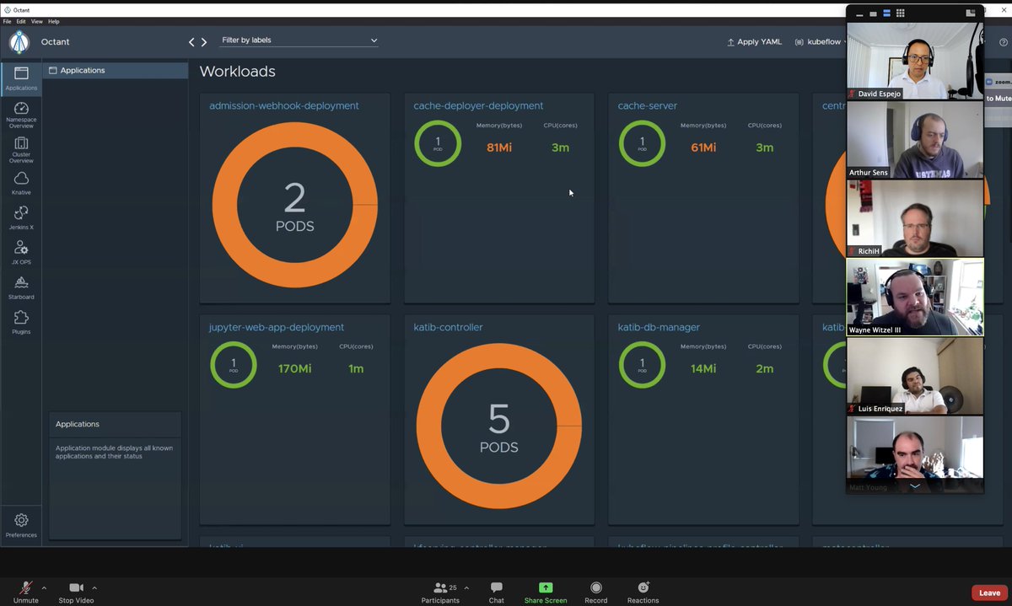The image size is (1012, 606).
Task: Open the Filter by labels dropdown
Action: (299, 40)
